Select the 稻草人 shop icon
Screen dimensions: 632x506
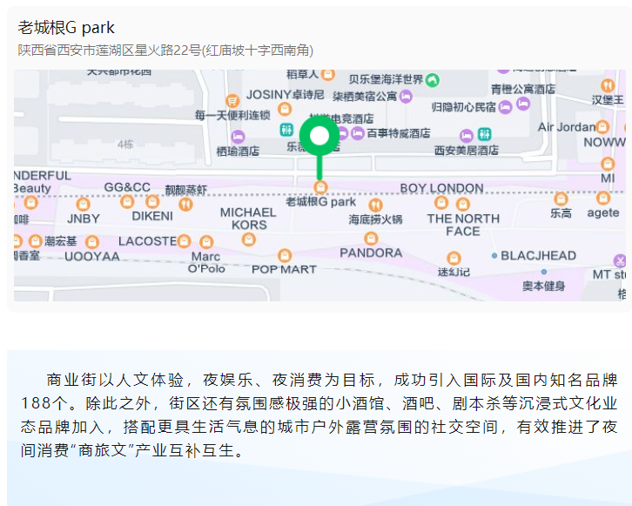[x=328, y=74]
